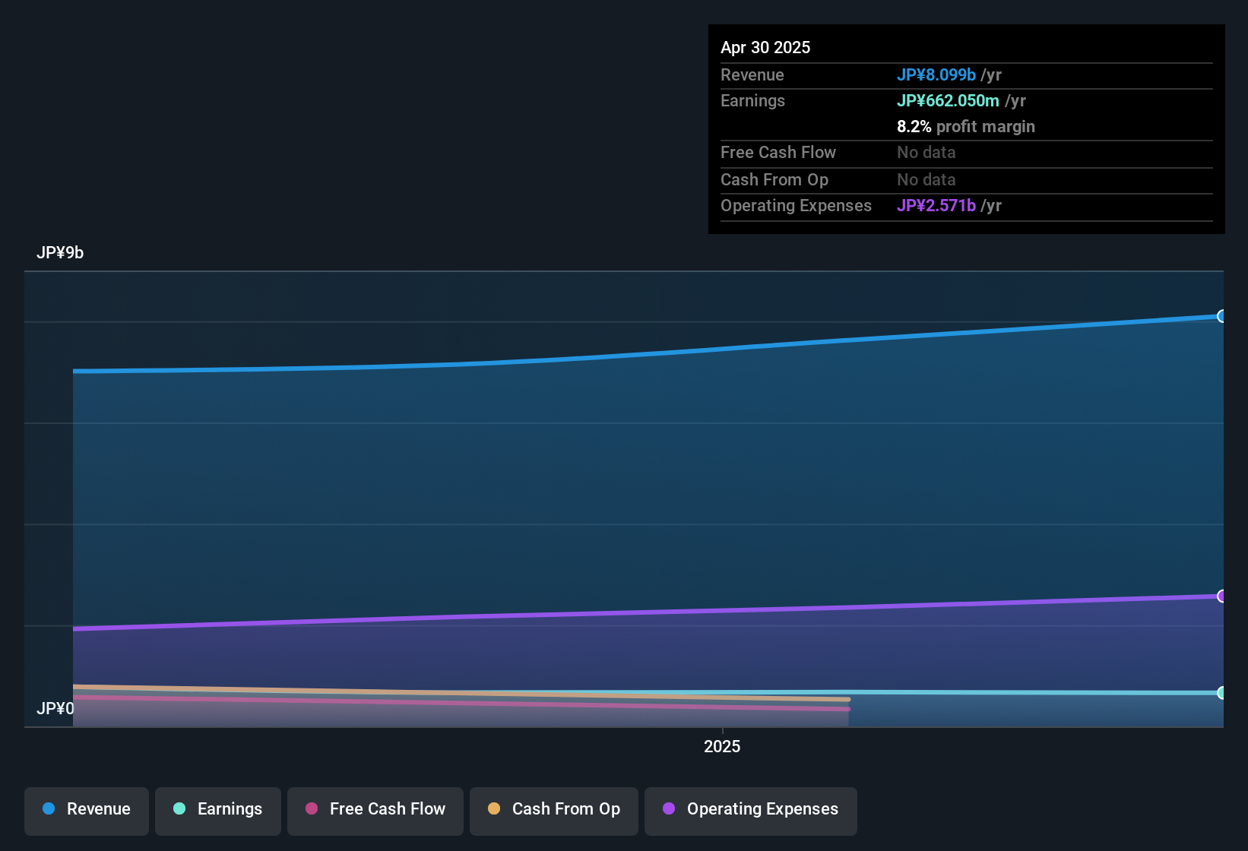1248x851 pixels.
Task: Click the Earnings line endpoint marker
Action: 1221,693
